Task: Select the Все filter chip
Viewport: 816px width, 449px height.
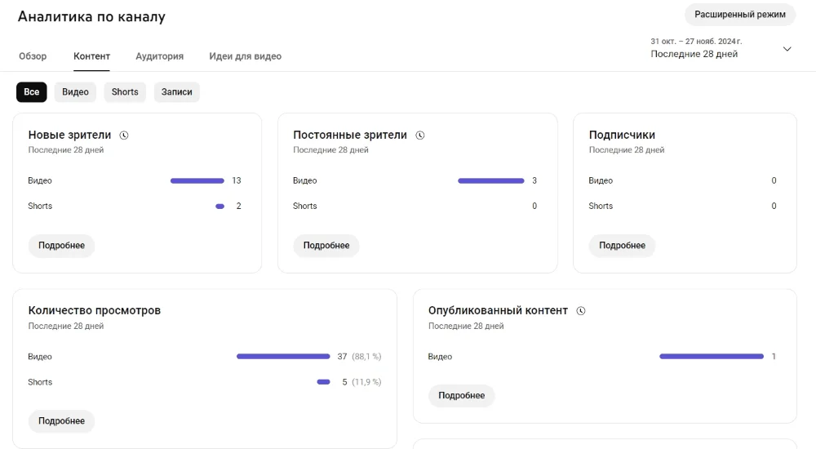Action: (x=31, y=92)
